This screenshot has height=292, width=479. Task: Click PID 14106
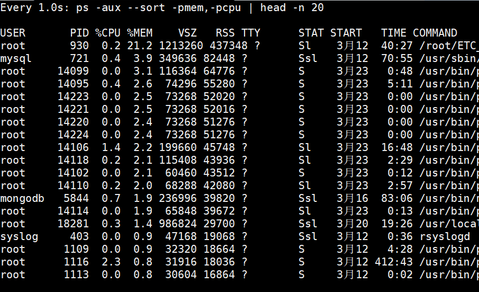tap(73, 147)
